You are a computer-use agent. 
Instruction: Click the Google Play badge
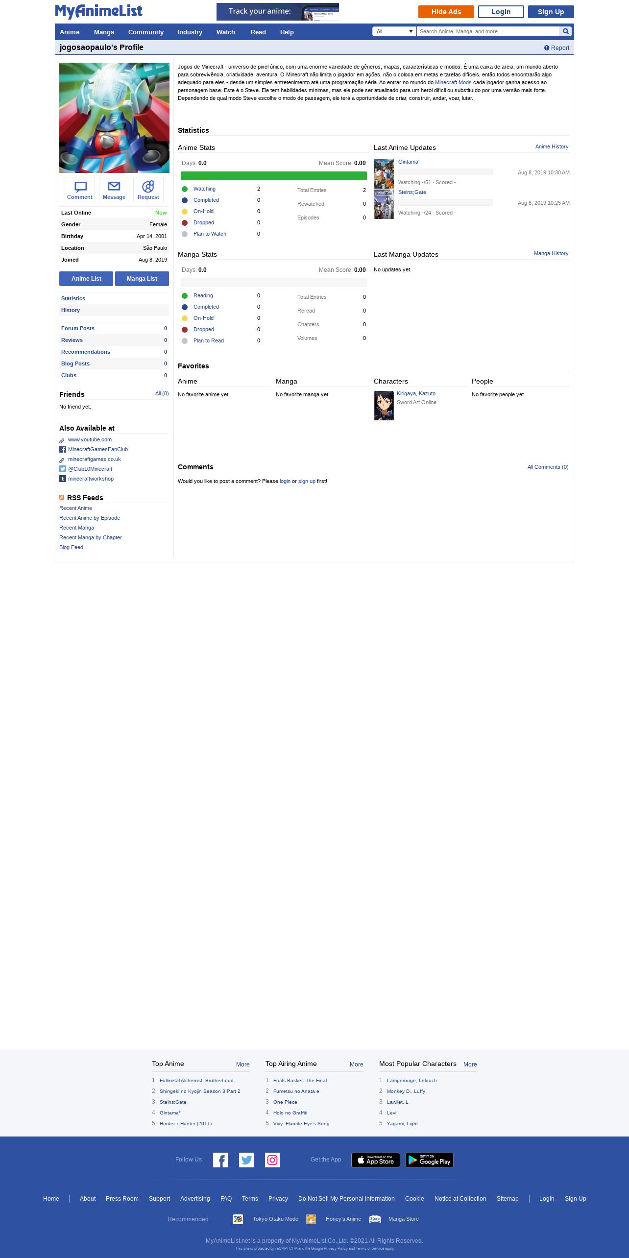tap(429, 1160)
